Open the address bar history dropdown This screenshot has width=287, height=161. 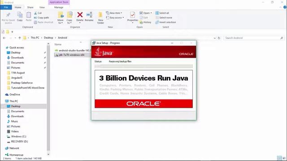click(214, 38)
